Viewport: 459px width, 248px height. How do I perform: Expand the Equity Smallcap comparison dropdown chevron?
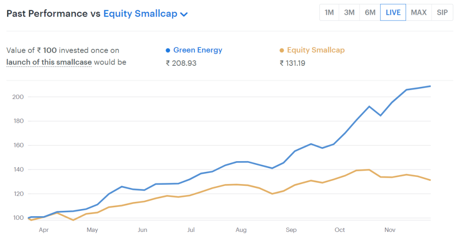184,14
